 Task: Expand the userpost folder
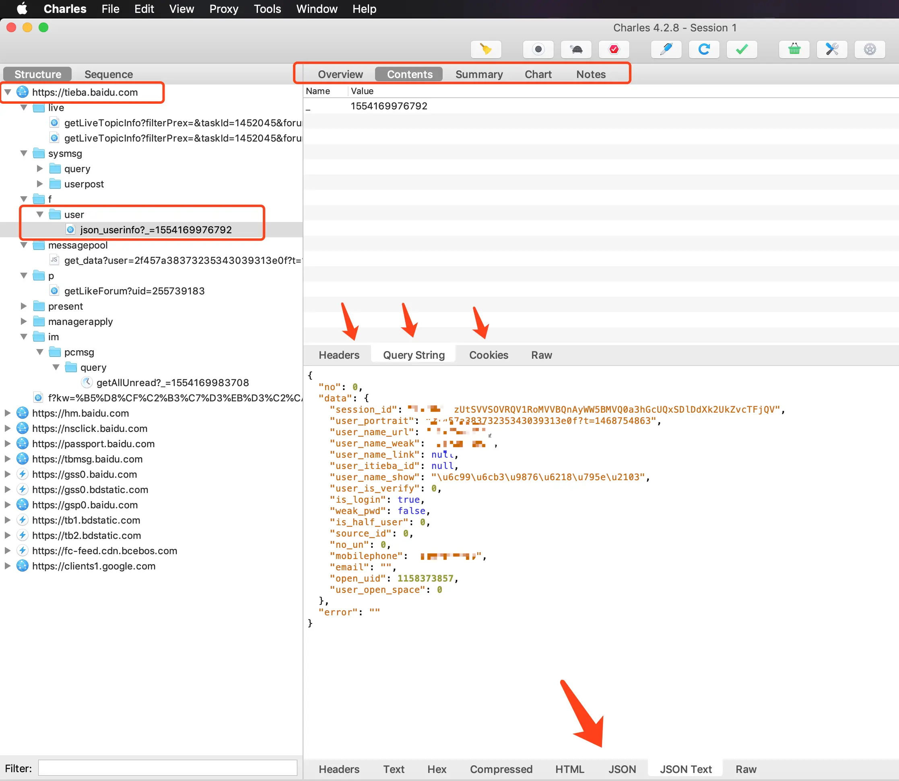click(40, 184)
